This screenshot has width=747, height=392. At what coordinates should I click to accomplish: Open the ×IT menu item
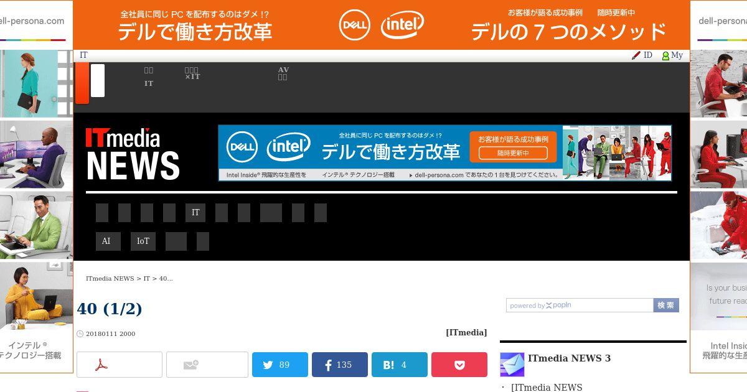[x=192, y=73]
